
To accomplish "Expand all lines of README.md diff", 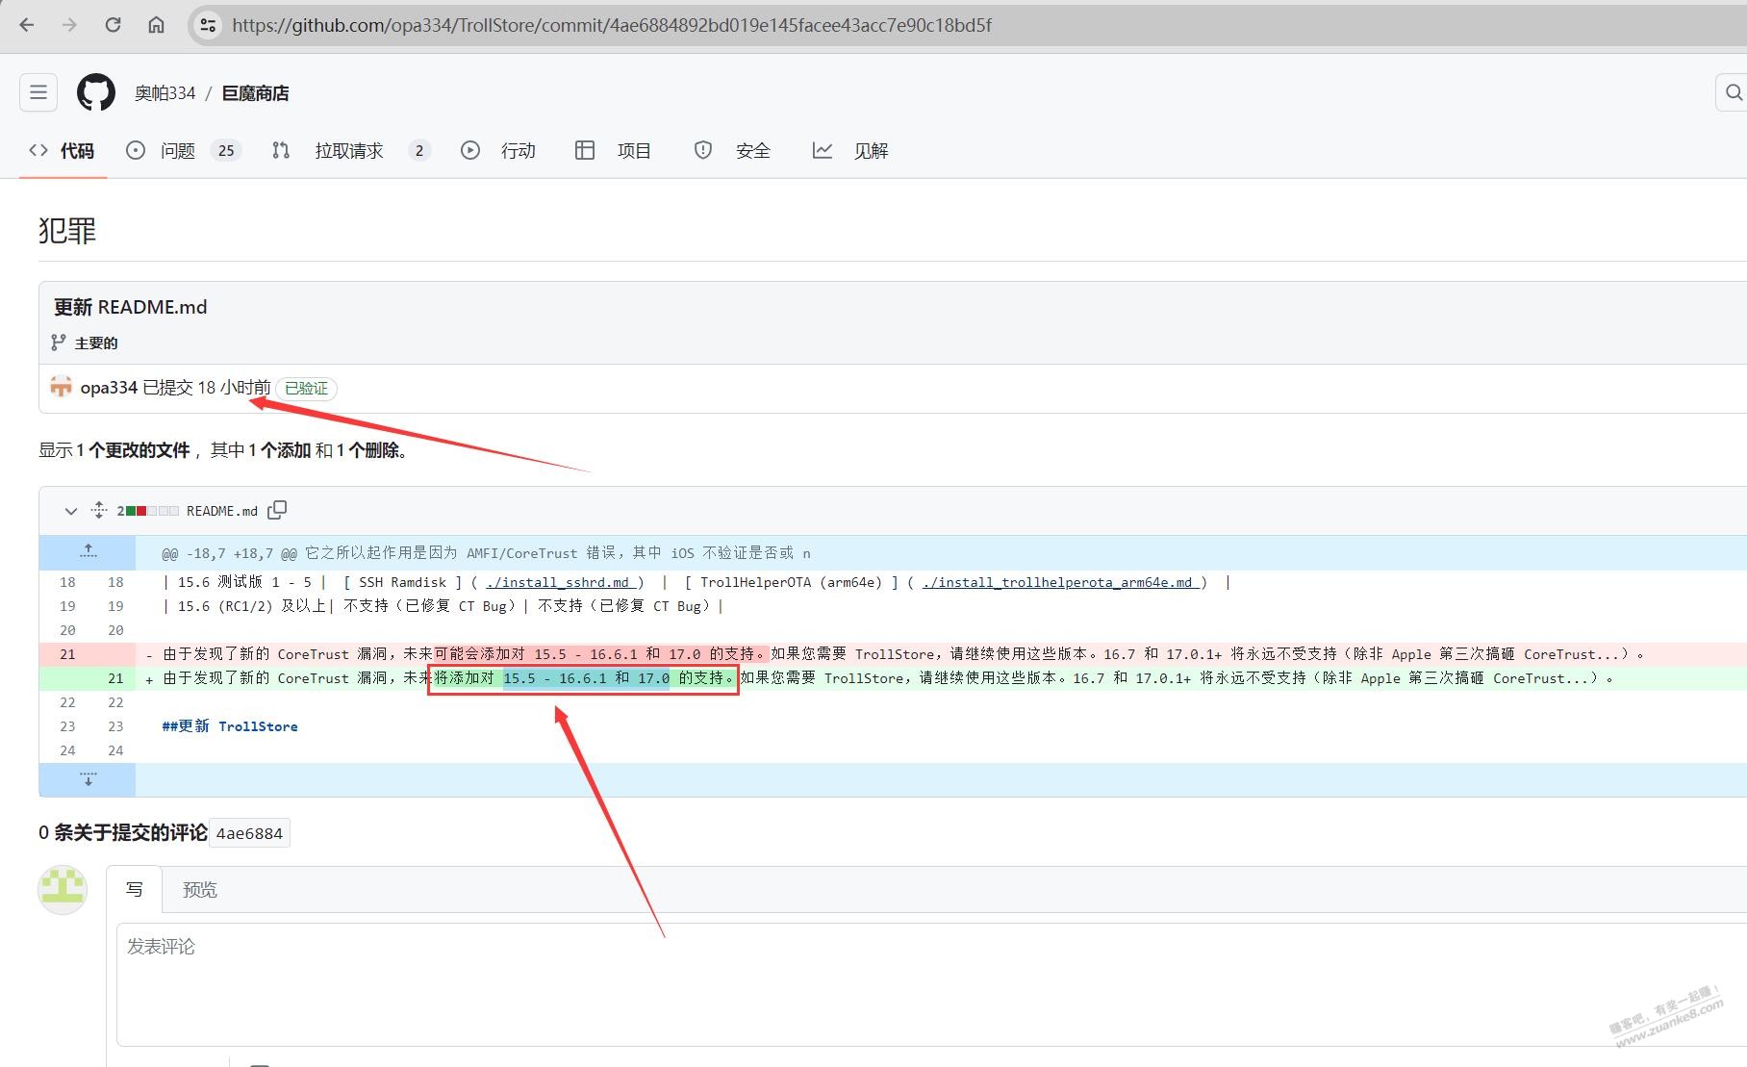I will (98, 511).
